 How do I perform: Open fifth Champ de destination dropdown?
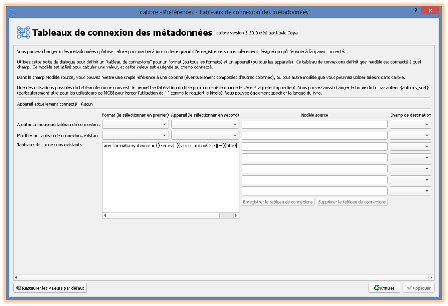tap(410, 169)
